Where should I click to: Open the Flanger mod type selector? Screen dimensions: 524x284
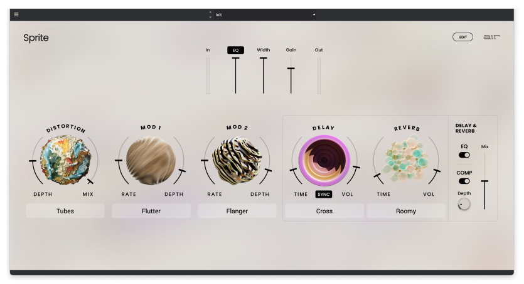tap(237, 211)
